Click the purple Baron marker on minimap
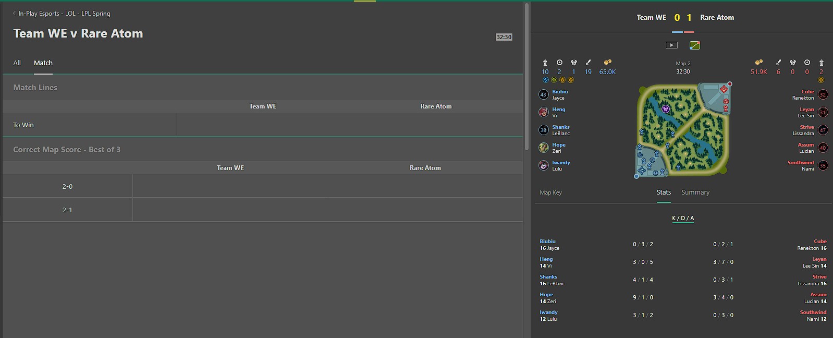The image size is (833, 338). pos(666,109)
